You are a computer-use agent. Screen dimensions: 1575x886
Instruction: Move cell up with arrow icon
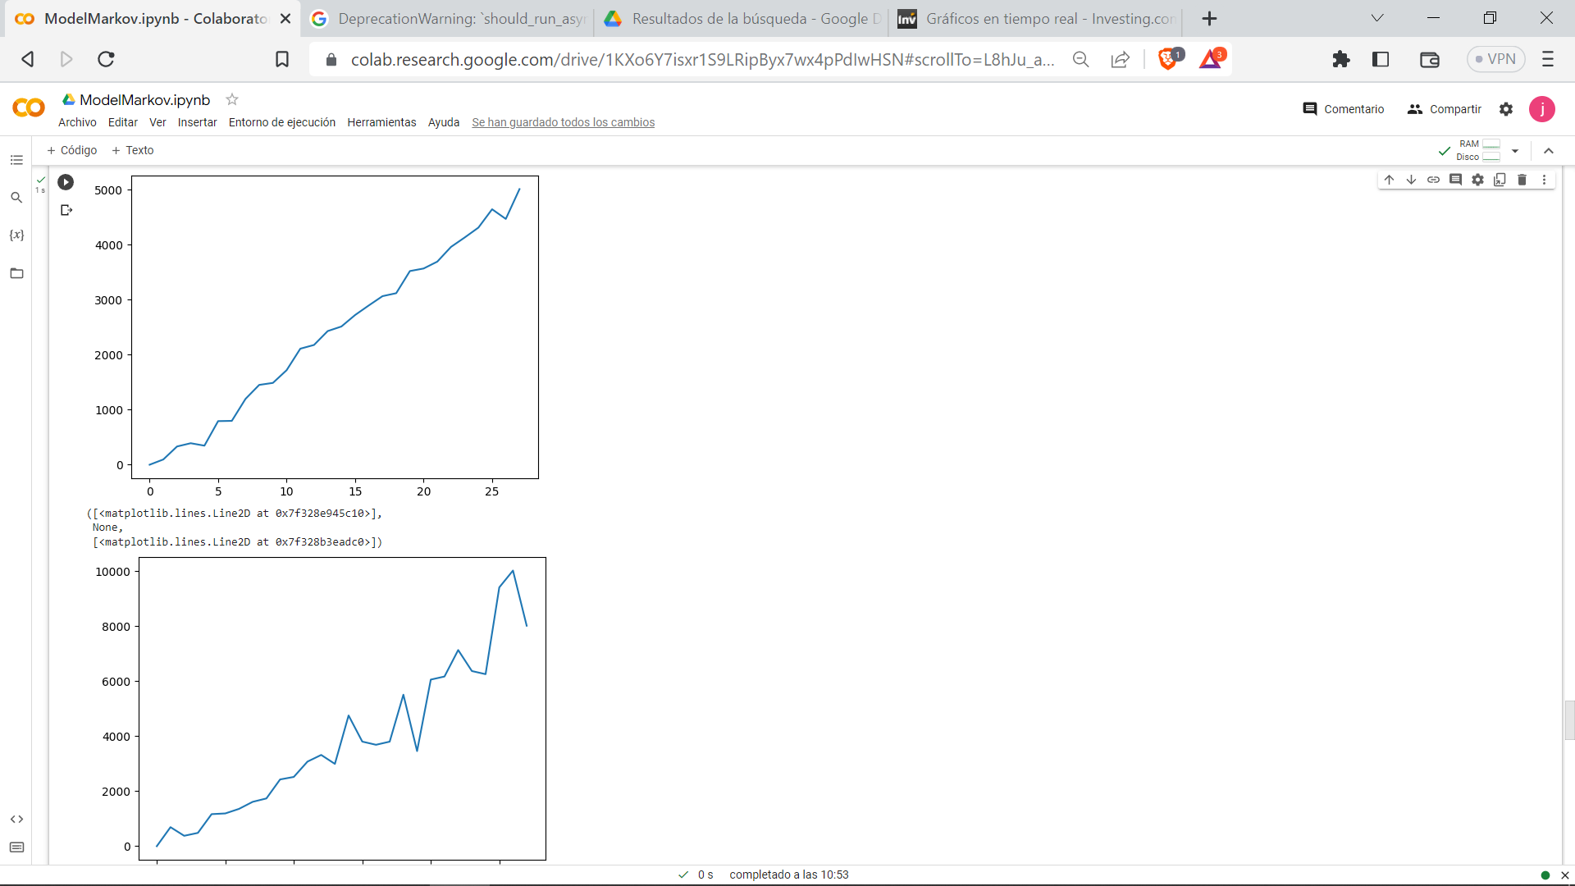tap(1389, 180)
